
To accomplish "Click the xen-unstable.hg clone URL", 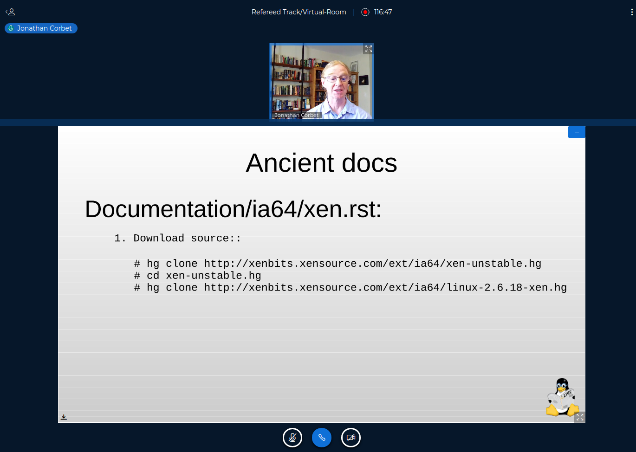I will pyautogui.click(x=372, y=264).
